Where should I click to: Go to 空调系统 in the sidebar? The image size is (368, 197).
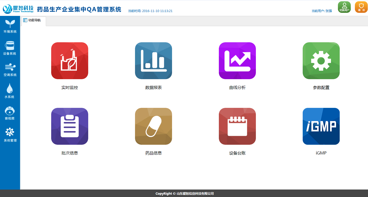10,70
